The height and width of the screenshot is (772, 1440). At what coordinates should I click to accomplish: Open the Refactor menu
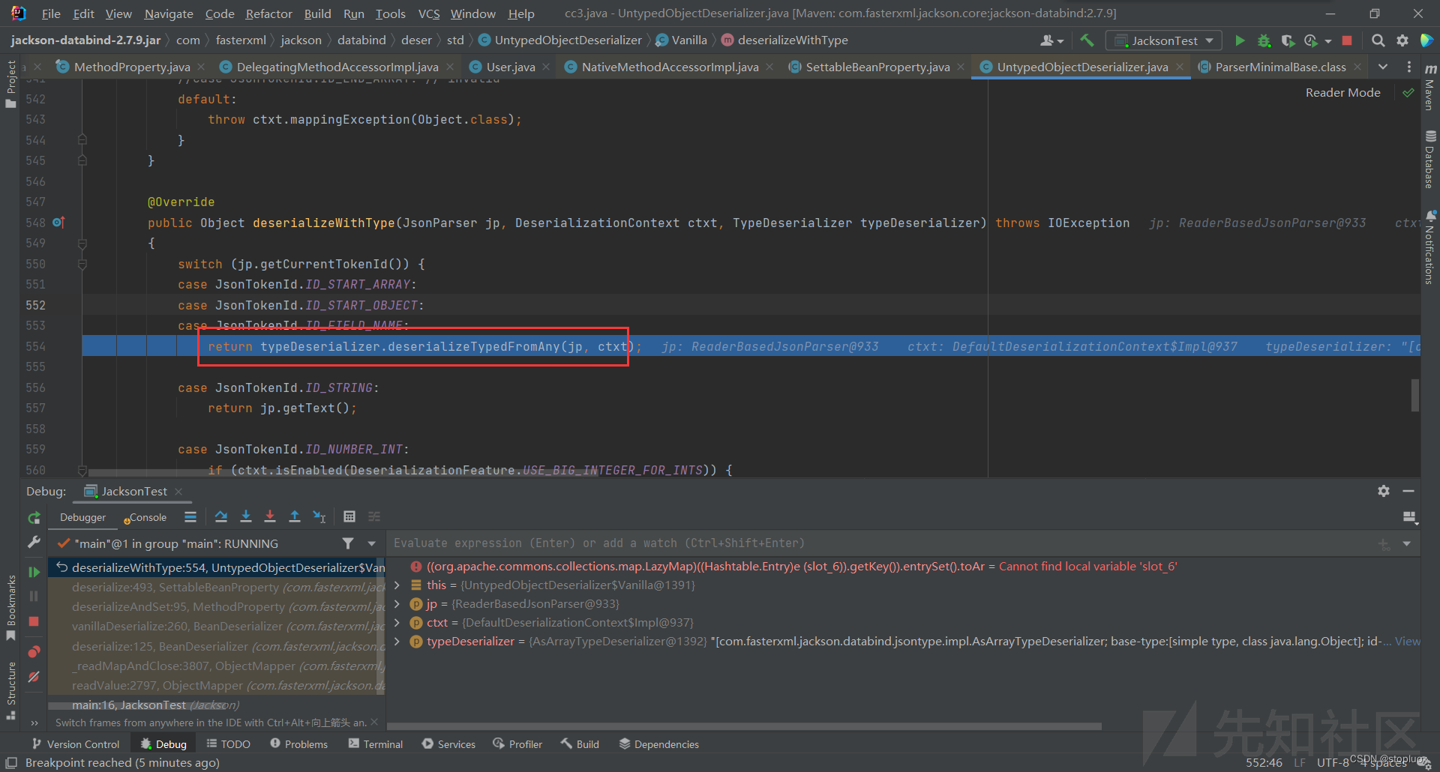(268, 13)
